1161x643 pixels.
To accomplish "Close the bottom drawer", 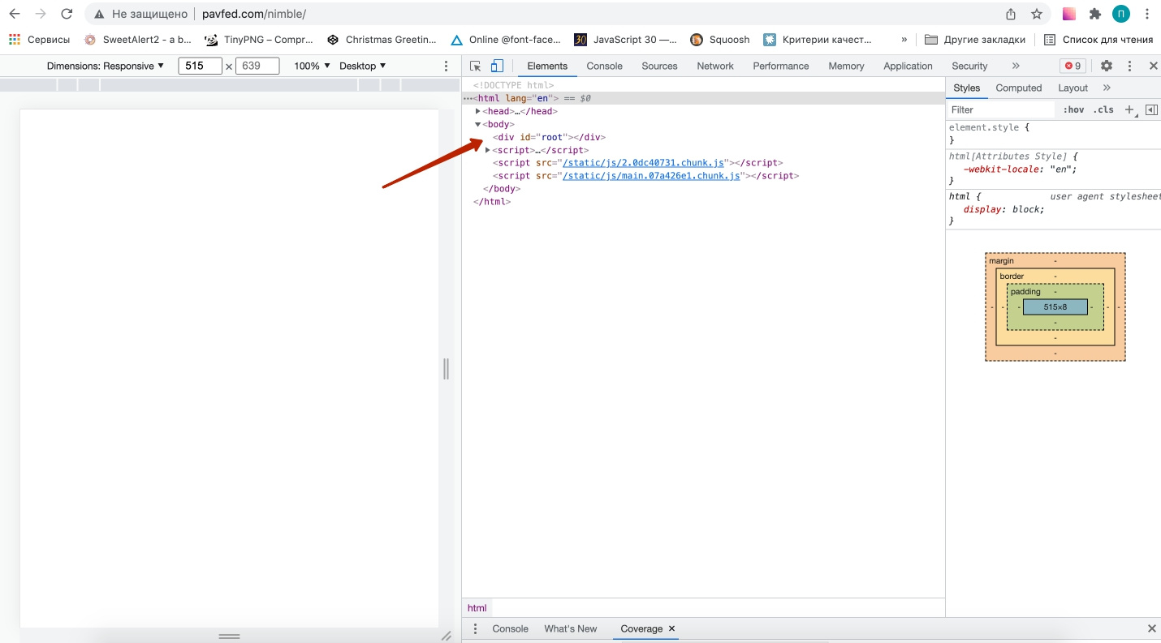I will click(1151, 628).
